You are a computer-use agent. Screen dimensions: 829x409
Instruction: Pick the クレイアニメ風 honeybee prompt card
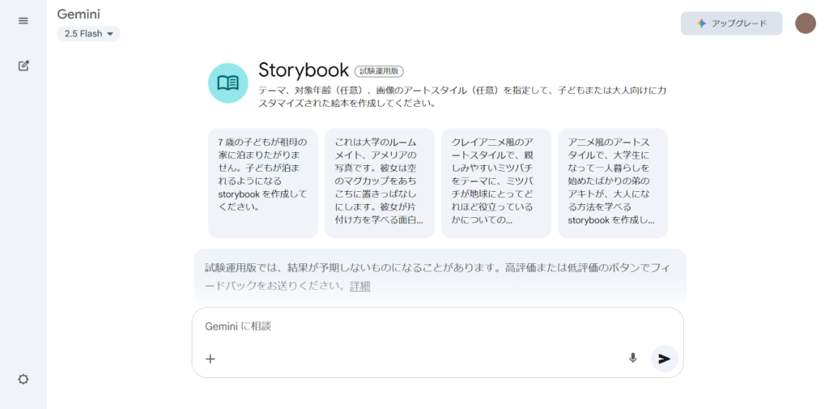coord(496,183)
